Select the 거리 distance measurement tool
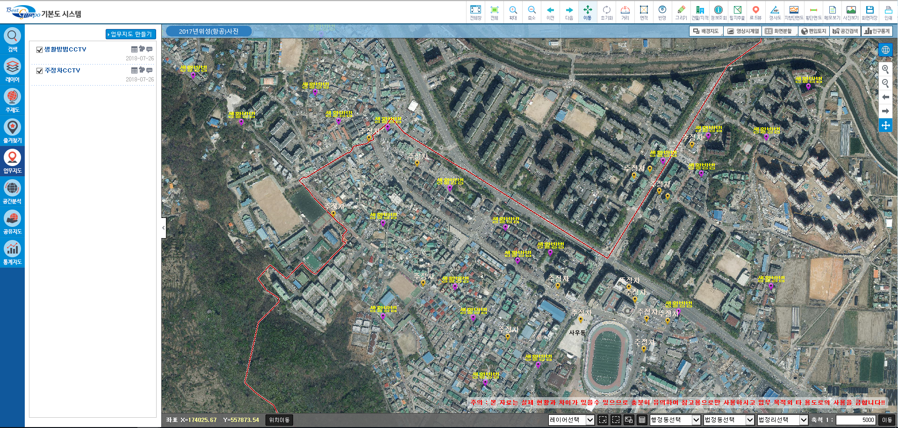The image size is (898, 428). pyautogui.click(x=625, y=12)
